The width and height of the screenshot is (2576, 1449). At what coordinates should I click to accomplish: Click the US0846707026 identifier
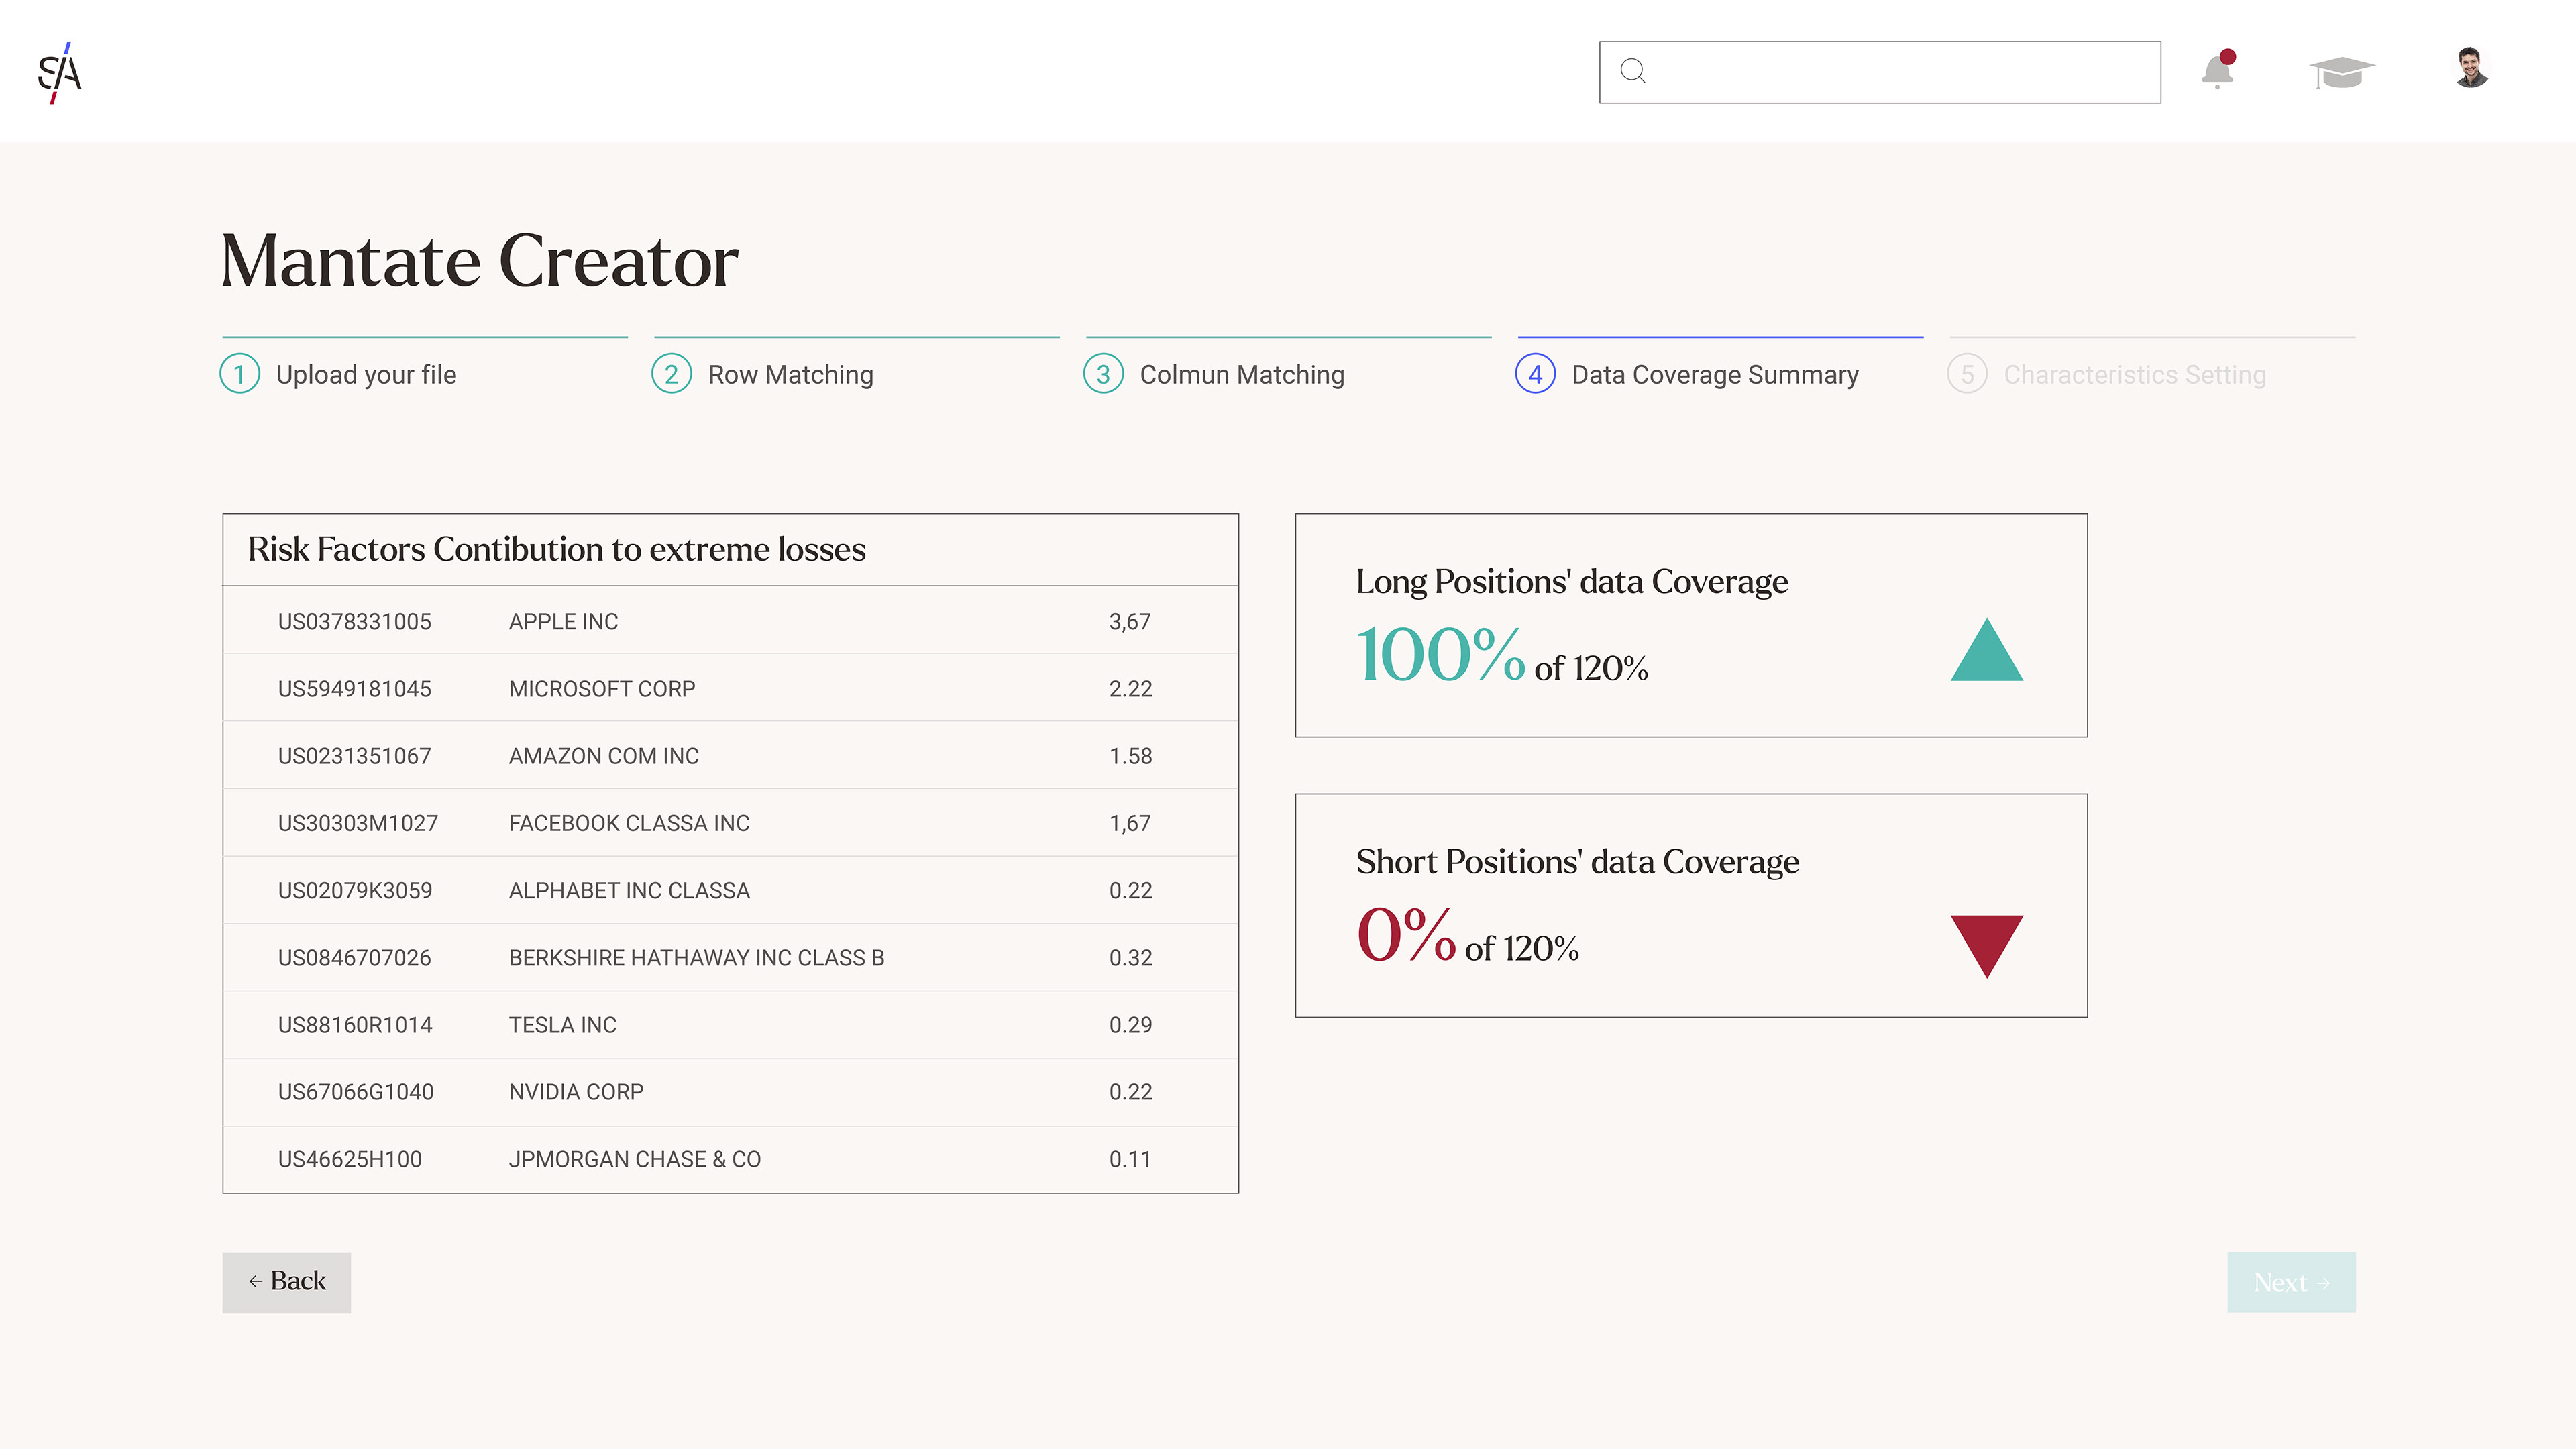(355, 957)
